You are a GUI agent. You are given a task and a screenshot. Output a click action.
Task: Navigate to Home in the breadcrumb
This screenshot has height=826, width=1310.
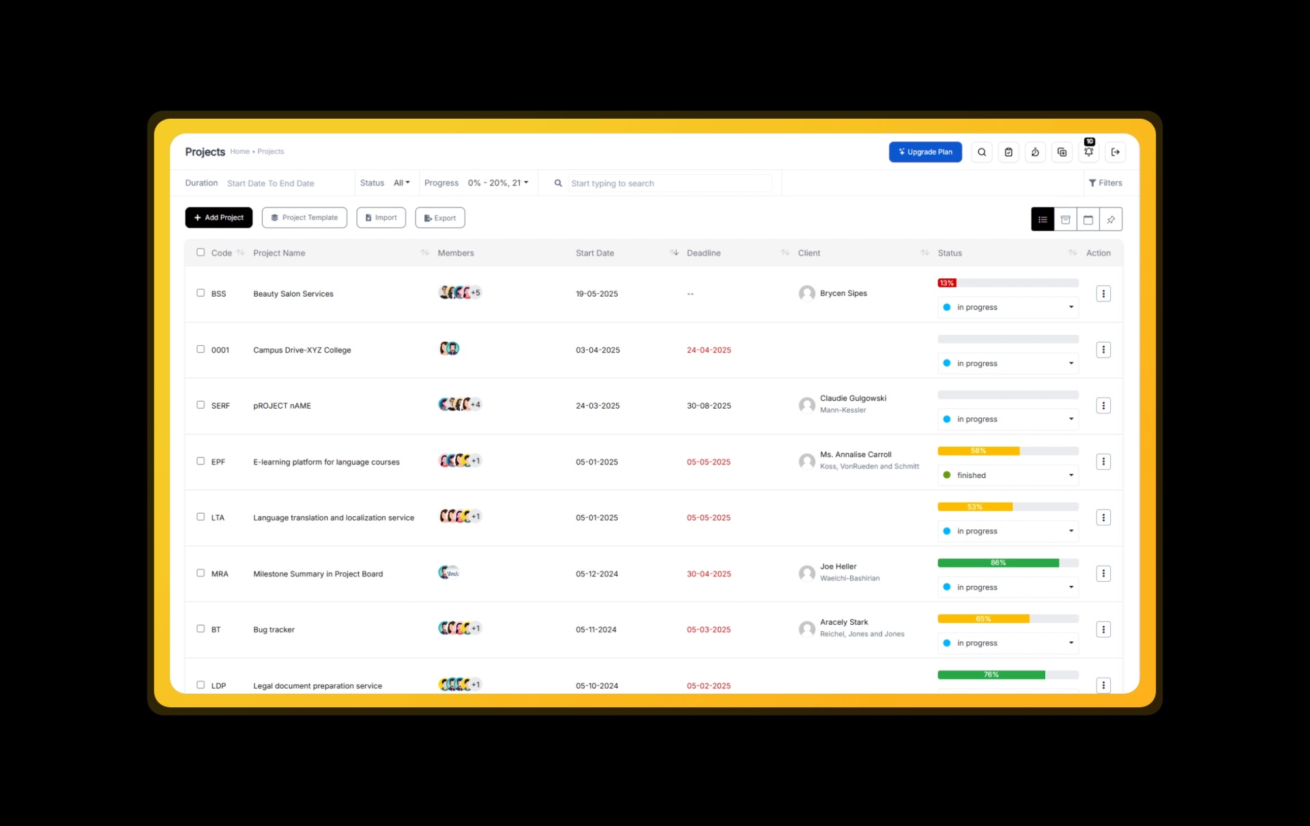coord(239,151)
